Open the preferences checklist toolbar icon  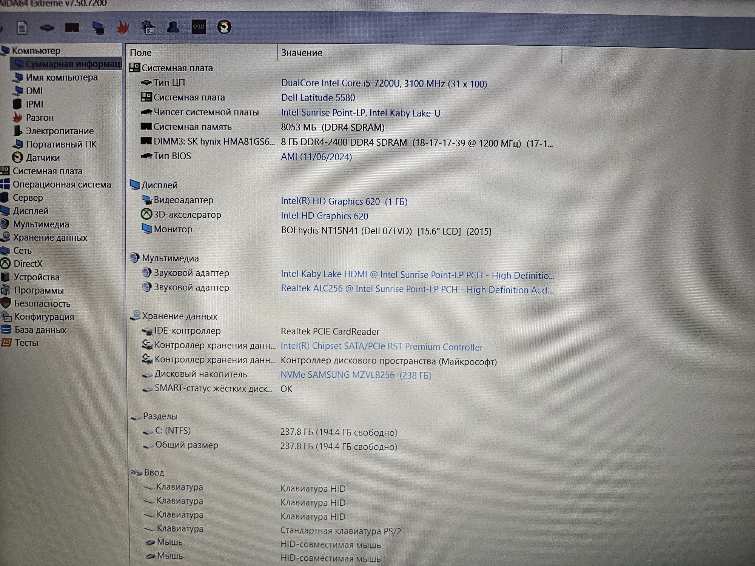tap(148, 28)
